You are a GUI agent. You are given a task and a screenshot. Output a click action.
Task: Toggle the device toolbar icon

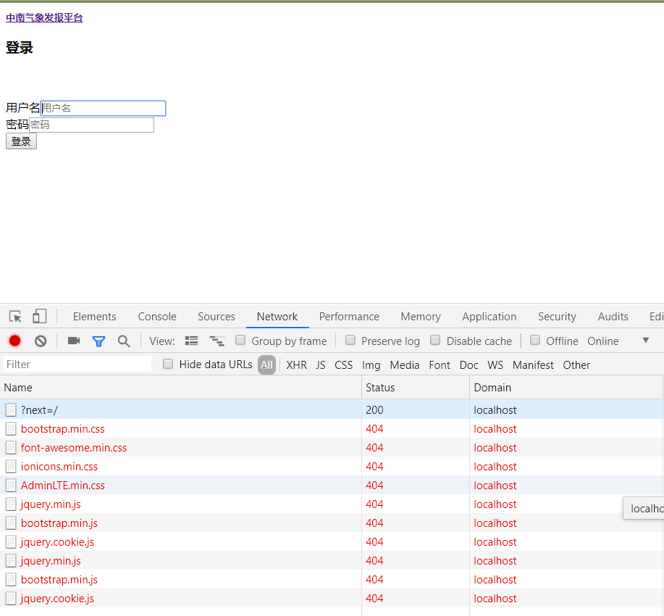point(39,317)
